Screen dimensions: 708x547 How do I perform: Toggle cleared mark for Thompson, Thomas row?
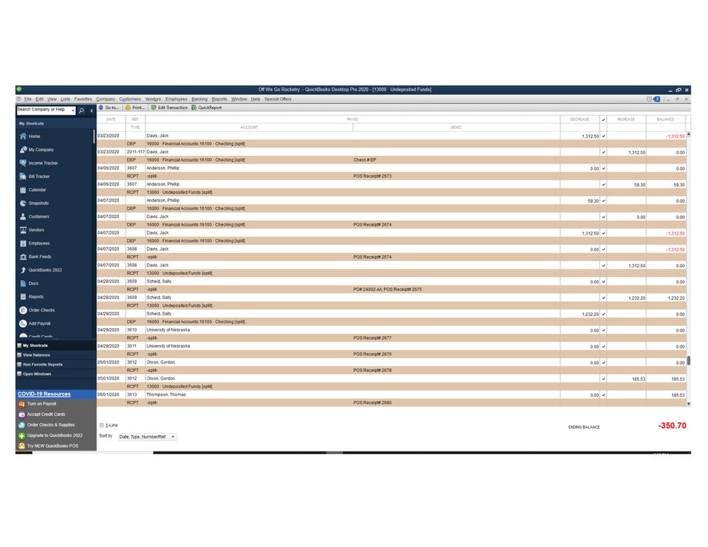(x=603, y=395)
